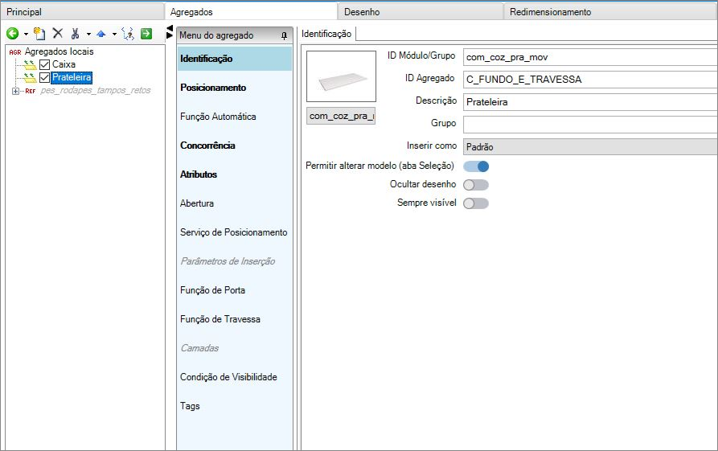Expand the pes_rodapes_tampos_retos tree node
This screenshot has width=718, height=451.
coord(15,91)
